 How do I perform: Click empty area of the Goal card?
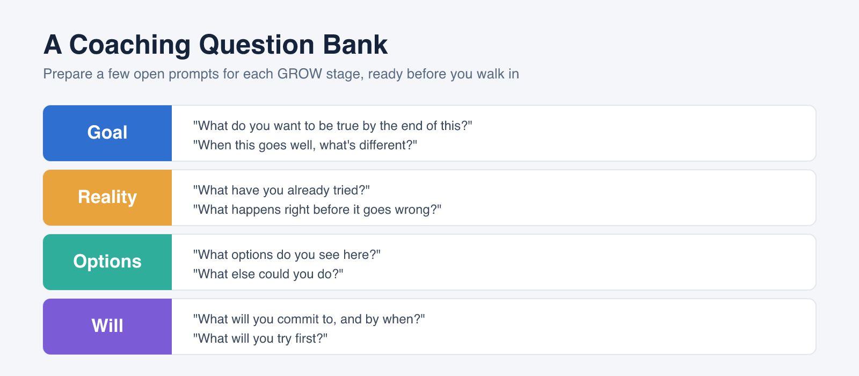pos(644,133)
